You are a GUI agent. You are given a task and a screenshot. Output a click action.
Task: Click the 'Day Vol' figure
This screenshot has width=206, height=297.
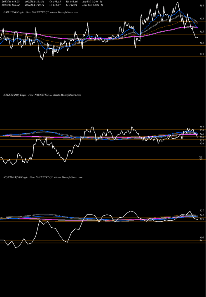pyautogui.click(x=93, y=5)
